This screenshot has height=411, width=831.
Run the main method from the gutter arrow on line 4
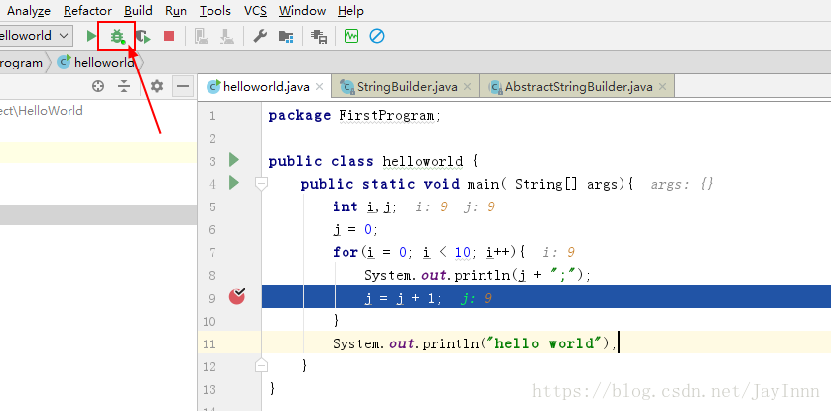click(x=233, y=183)
